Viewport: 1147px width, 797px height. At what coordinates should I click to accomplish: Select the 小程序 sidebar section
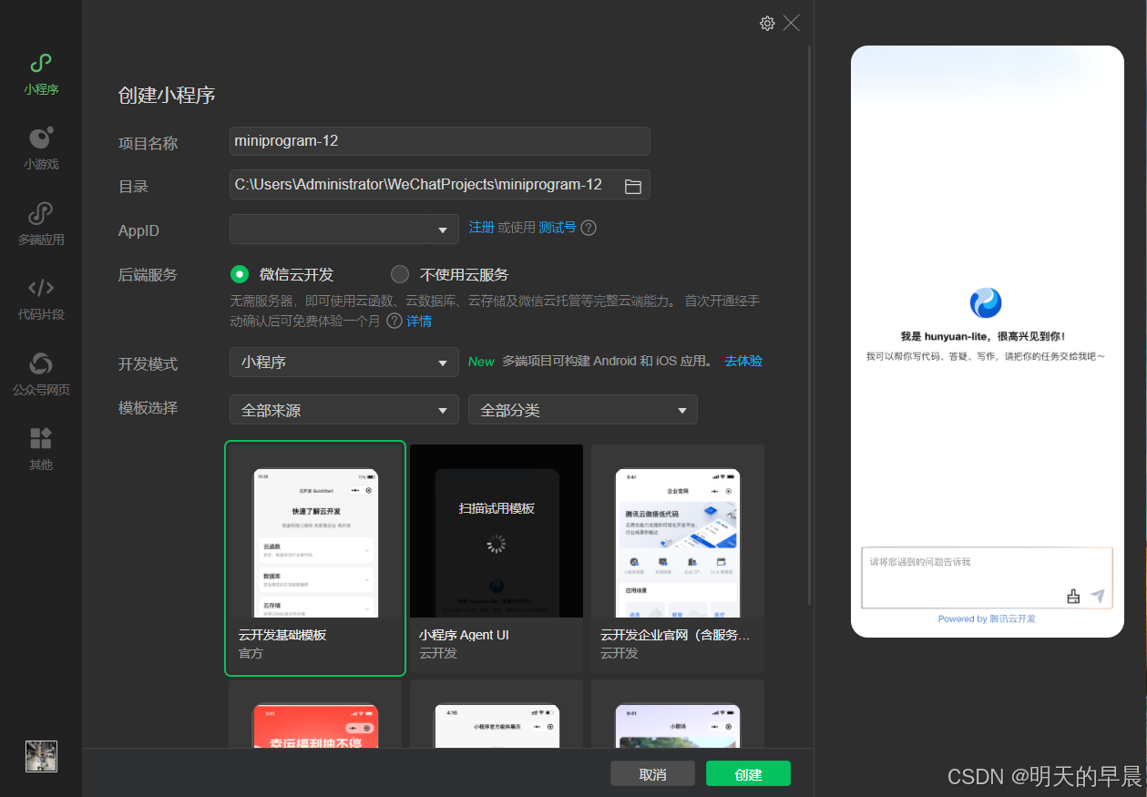click(41, 74)
